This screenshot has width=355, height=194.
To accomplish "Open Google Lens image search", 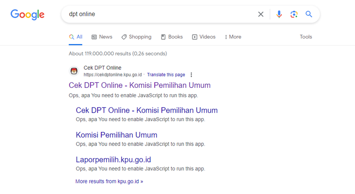I will 294,14.
